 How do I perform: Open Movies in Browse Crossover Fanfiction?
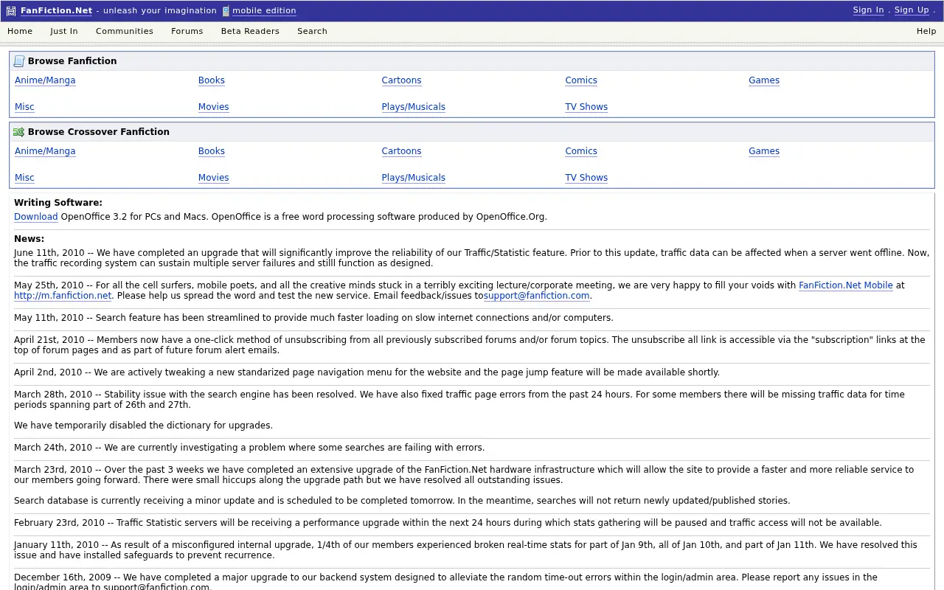(x=214, y=178)
